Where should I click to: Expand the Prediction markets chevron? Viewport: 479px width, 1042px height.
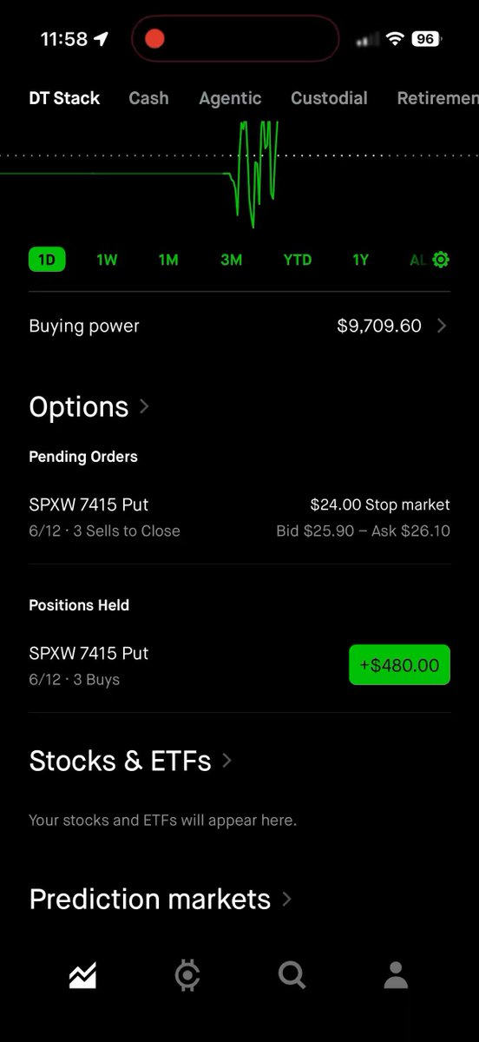286,899
